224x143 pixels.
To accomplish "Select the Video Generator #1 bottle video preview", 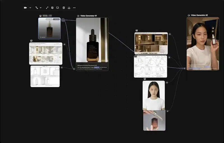I will tap(92, 40).
